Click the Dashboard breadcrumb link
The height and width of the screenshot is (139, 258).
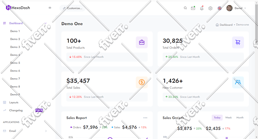point(226,25)
